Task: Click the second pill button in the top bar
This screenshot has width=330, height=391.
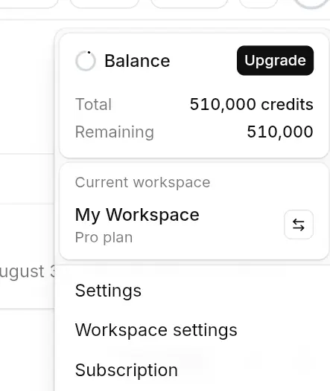Action: coord(105,4)
